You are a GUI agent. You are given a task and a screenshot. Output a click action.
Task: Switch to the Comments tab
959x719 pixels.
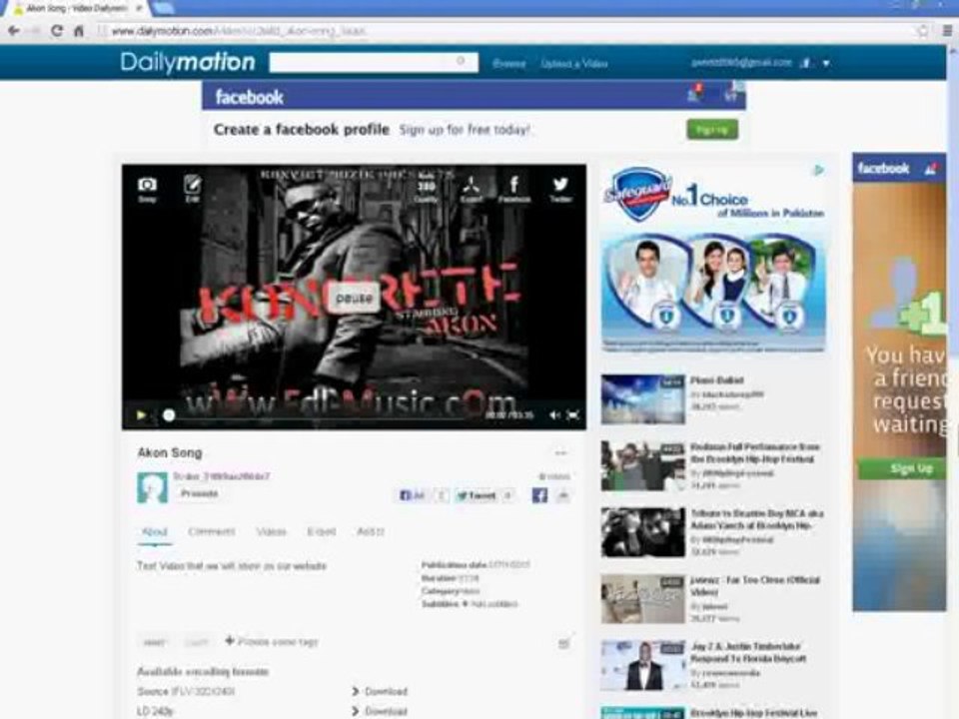(x=211, y=531)
